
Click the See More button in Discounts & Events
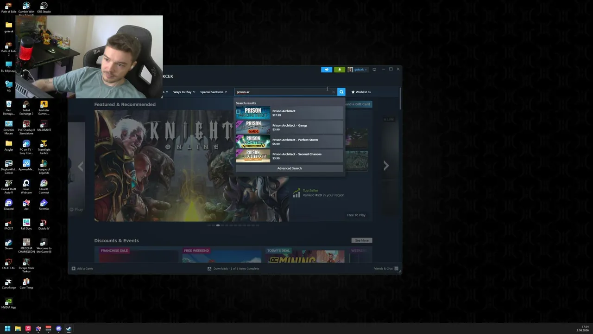[362, 240]
